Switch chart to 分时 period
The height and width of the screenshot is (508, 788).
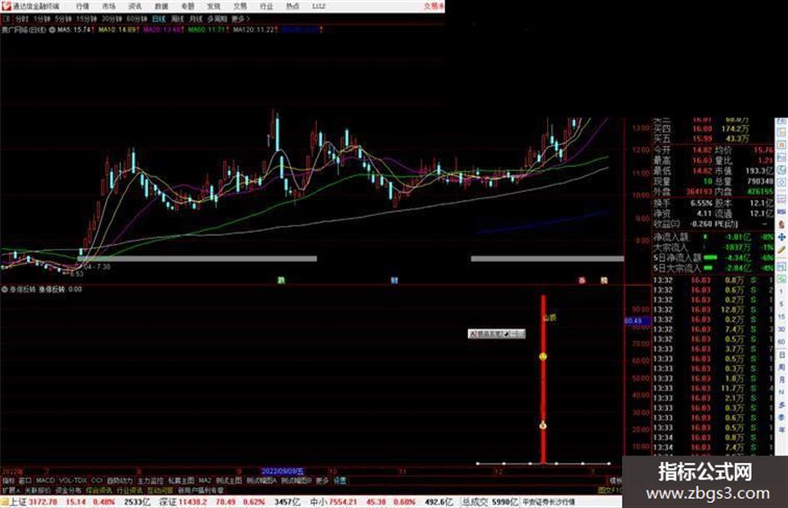coord(22,19)
